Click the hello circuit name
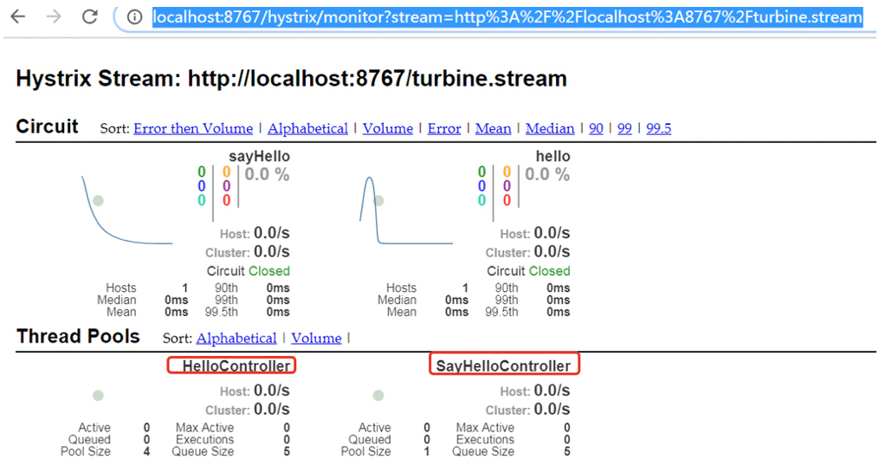Screen dimensions: 892x466 (x=553, y=157)
